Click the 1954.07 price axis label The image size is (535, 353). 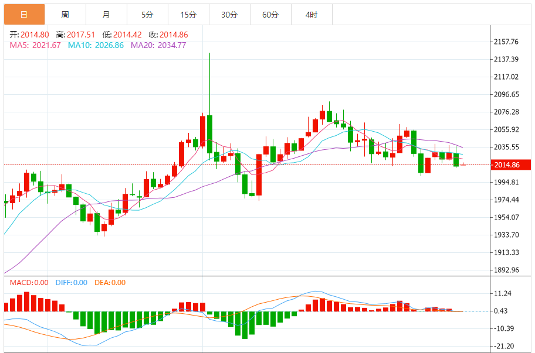click(506, 217)
